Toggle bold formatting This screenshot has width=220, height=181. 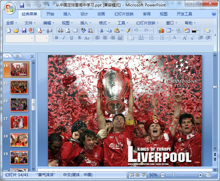pyautogui.click(x=57, y=38)
